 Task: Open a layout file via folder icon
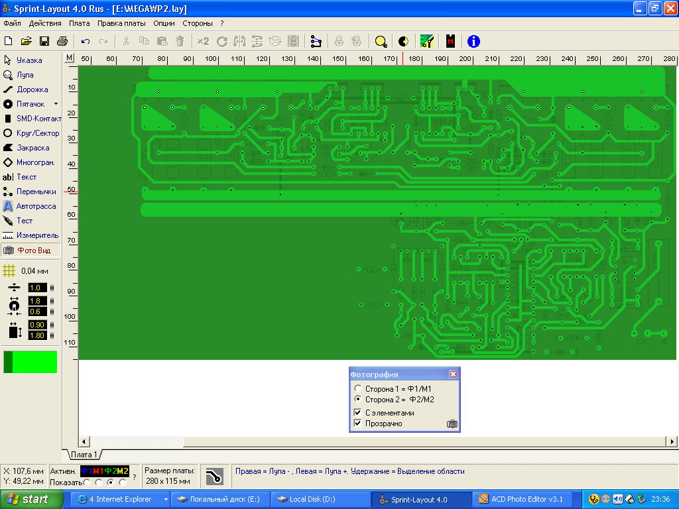pyautogui.click(x=26, y=41)
